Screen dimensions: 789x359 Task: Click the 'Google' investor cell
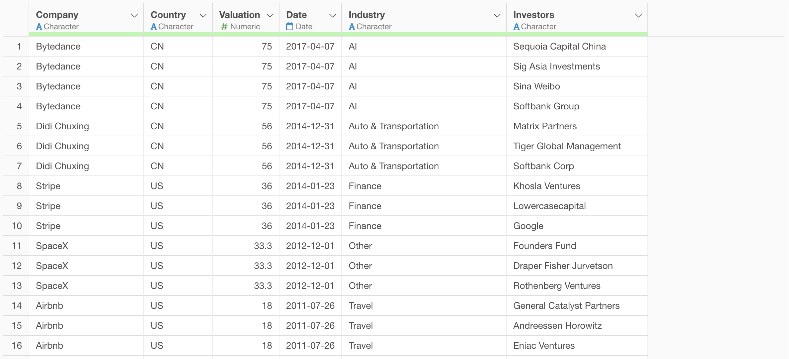point(577,226)
